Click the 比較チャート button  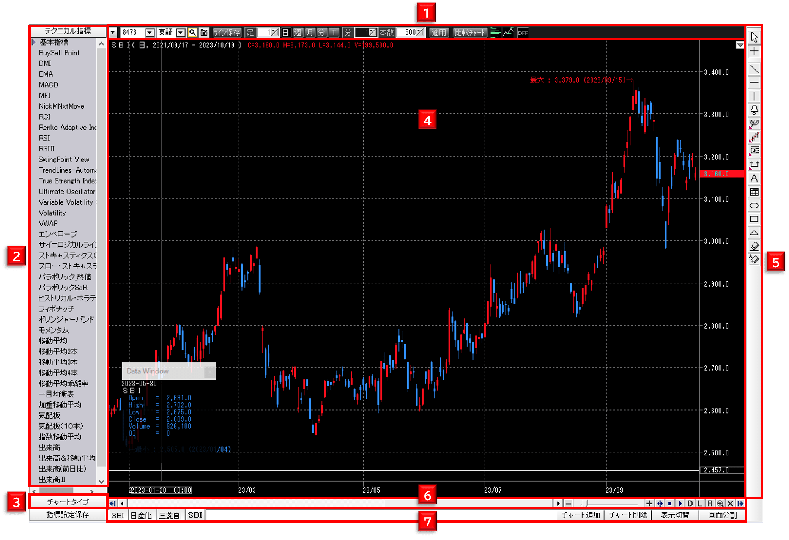(x=470, y=33)
